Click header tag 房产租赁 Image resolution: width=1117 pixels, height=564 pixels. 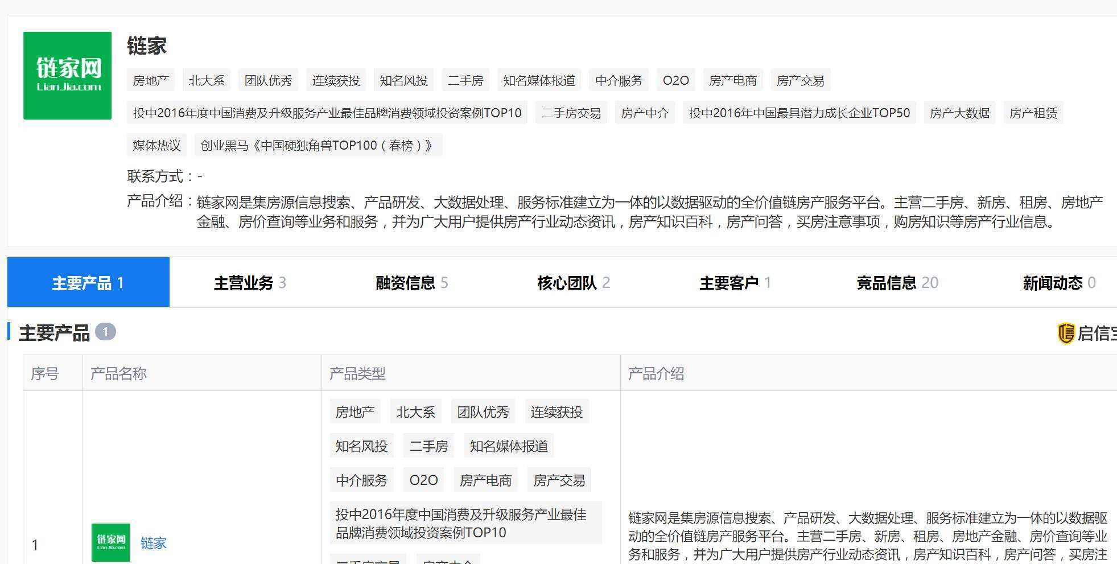point(1033,113)
